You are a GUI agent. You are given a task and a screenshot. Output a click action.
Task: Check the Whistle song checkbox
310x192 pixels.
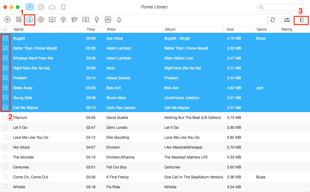click(x=5, y=187)
